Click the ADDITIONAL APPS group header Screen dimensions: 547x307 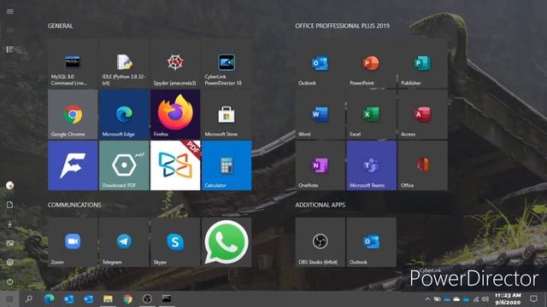tap(321, 205)
